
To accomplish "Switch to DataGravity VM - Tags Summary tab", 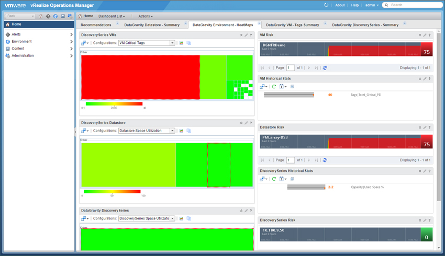I will point(292,25).
